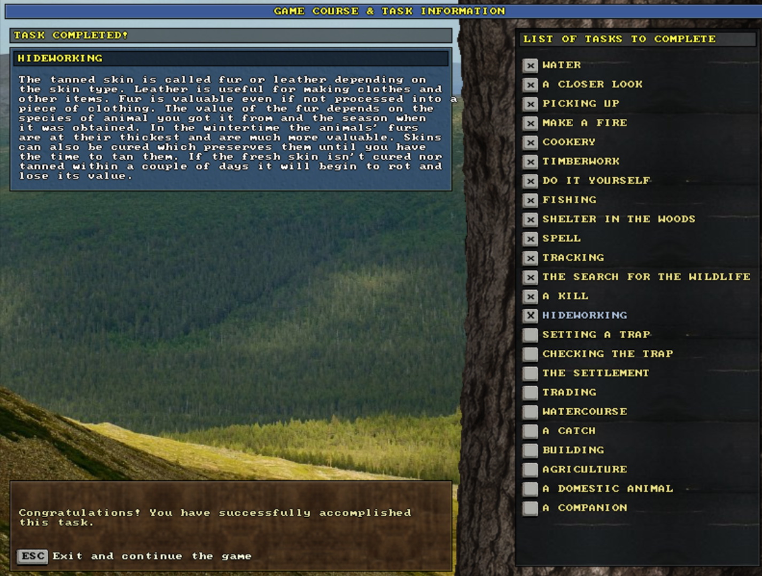The width and height of the screenshot is (762, 576).
Task: Click the Fishing task checkbox
Action: (x=530, y=200)
